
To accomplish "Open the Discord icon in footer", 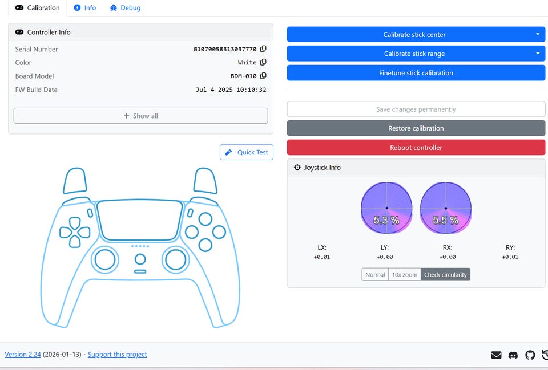I will coord(513,355).
